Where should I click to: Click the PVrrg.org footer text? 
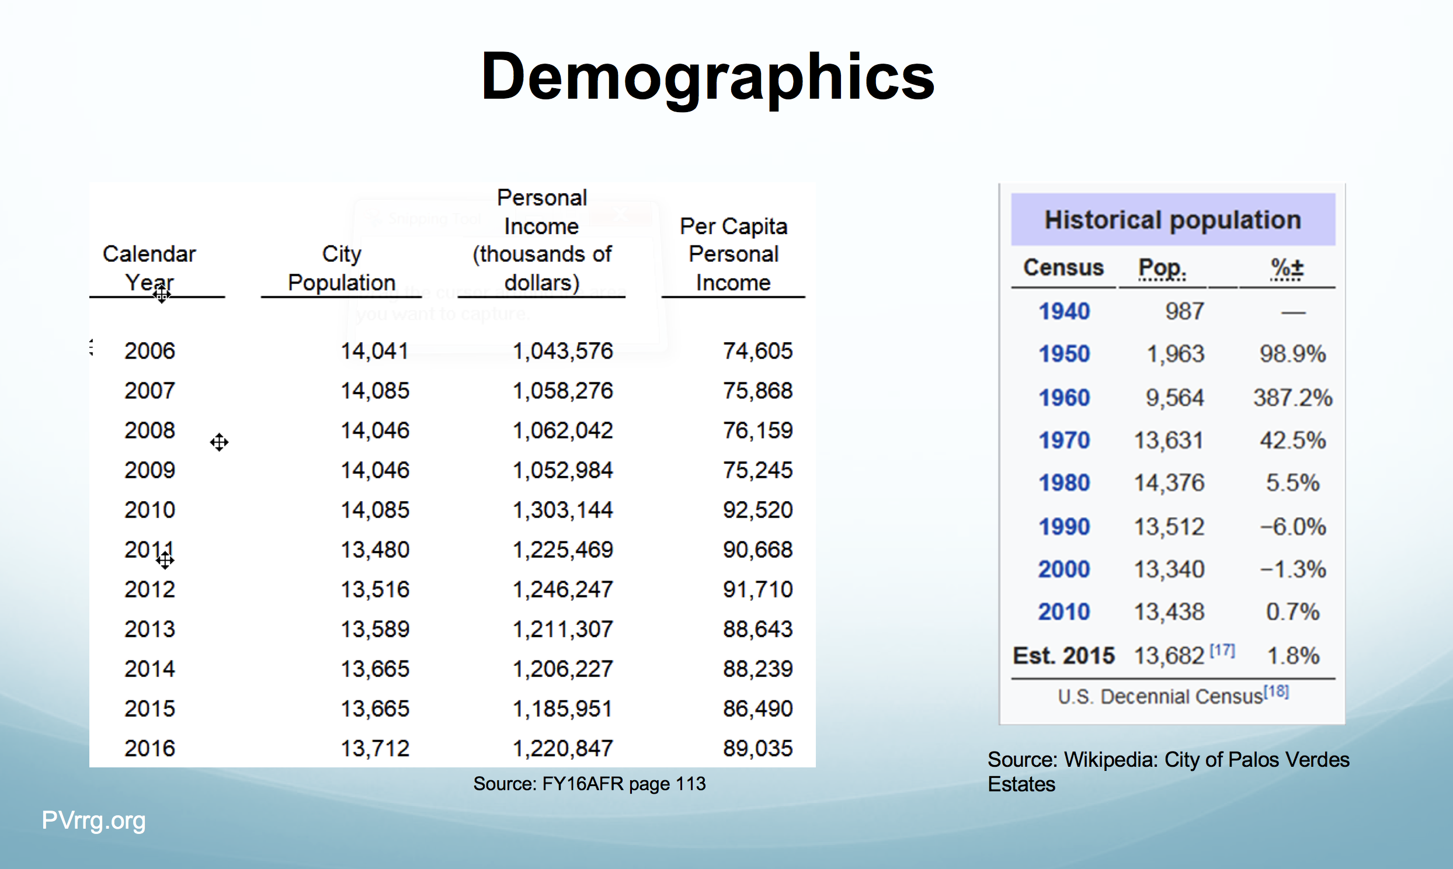point(93,821)
